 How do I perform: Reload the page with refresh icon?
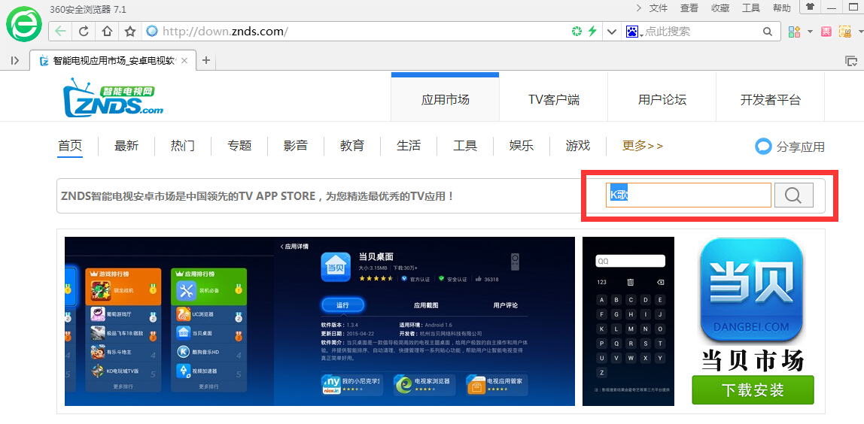pyautogui.click(x=84, y=32)
